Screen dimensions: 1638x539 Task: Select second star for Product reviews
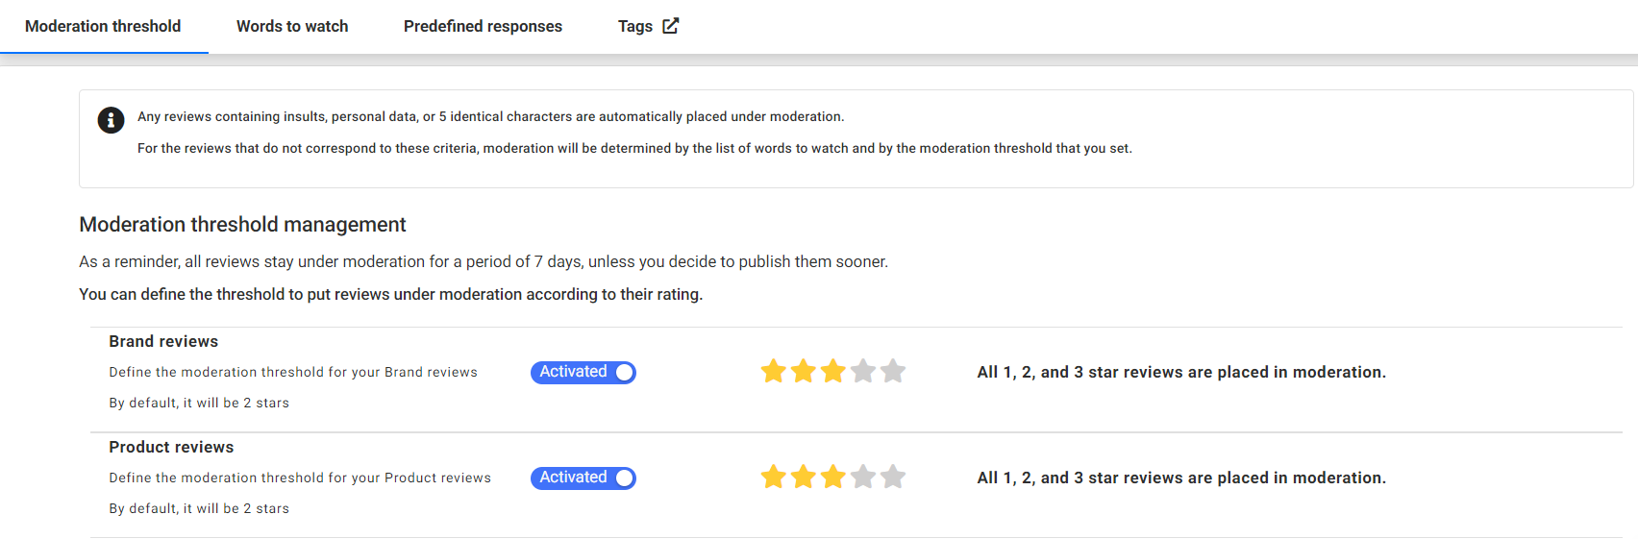point(804,478)
